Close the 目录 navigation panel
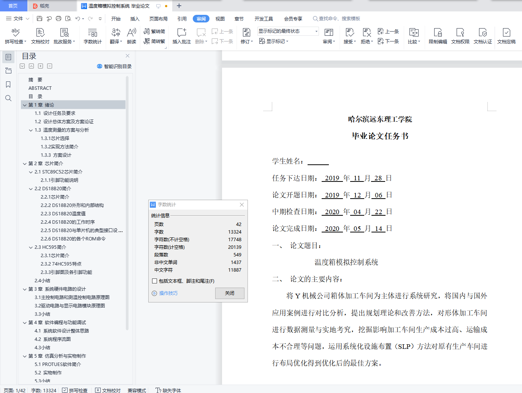Viewport: 522px width, 393px height. click(x=128, y=56)
